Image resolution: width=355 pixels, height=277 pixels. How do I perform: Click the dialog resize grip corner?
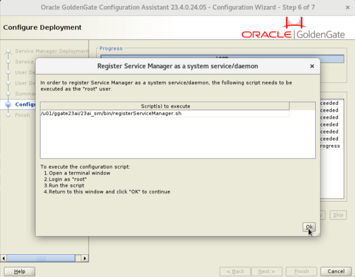pyautogui.click(x=318, y=235)
